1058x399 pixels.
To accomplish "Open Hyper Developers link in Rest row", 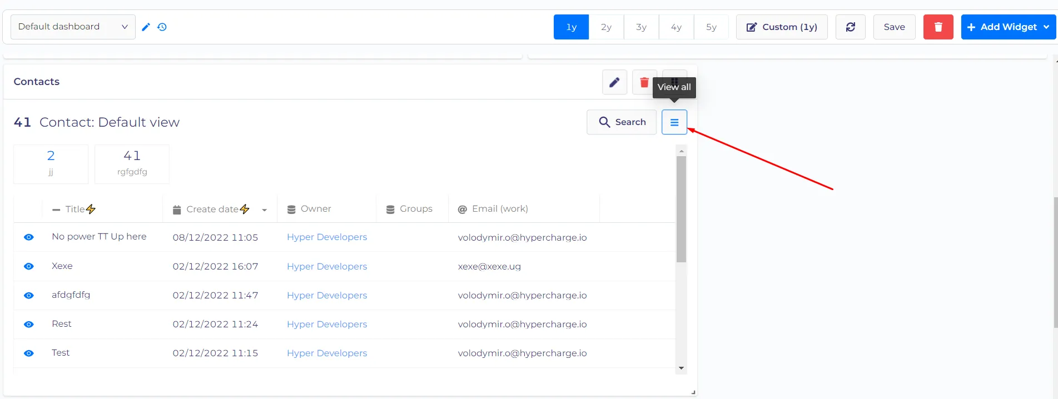I will pos(327,324).
